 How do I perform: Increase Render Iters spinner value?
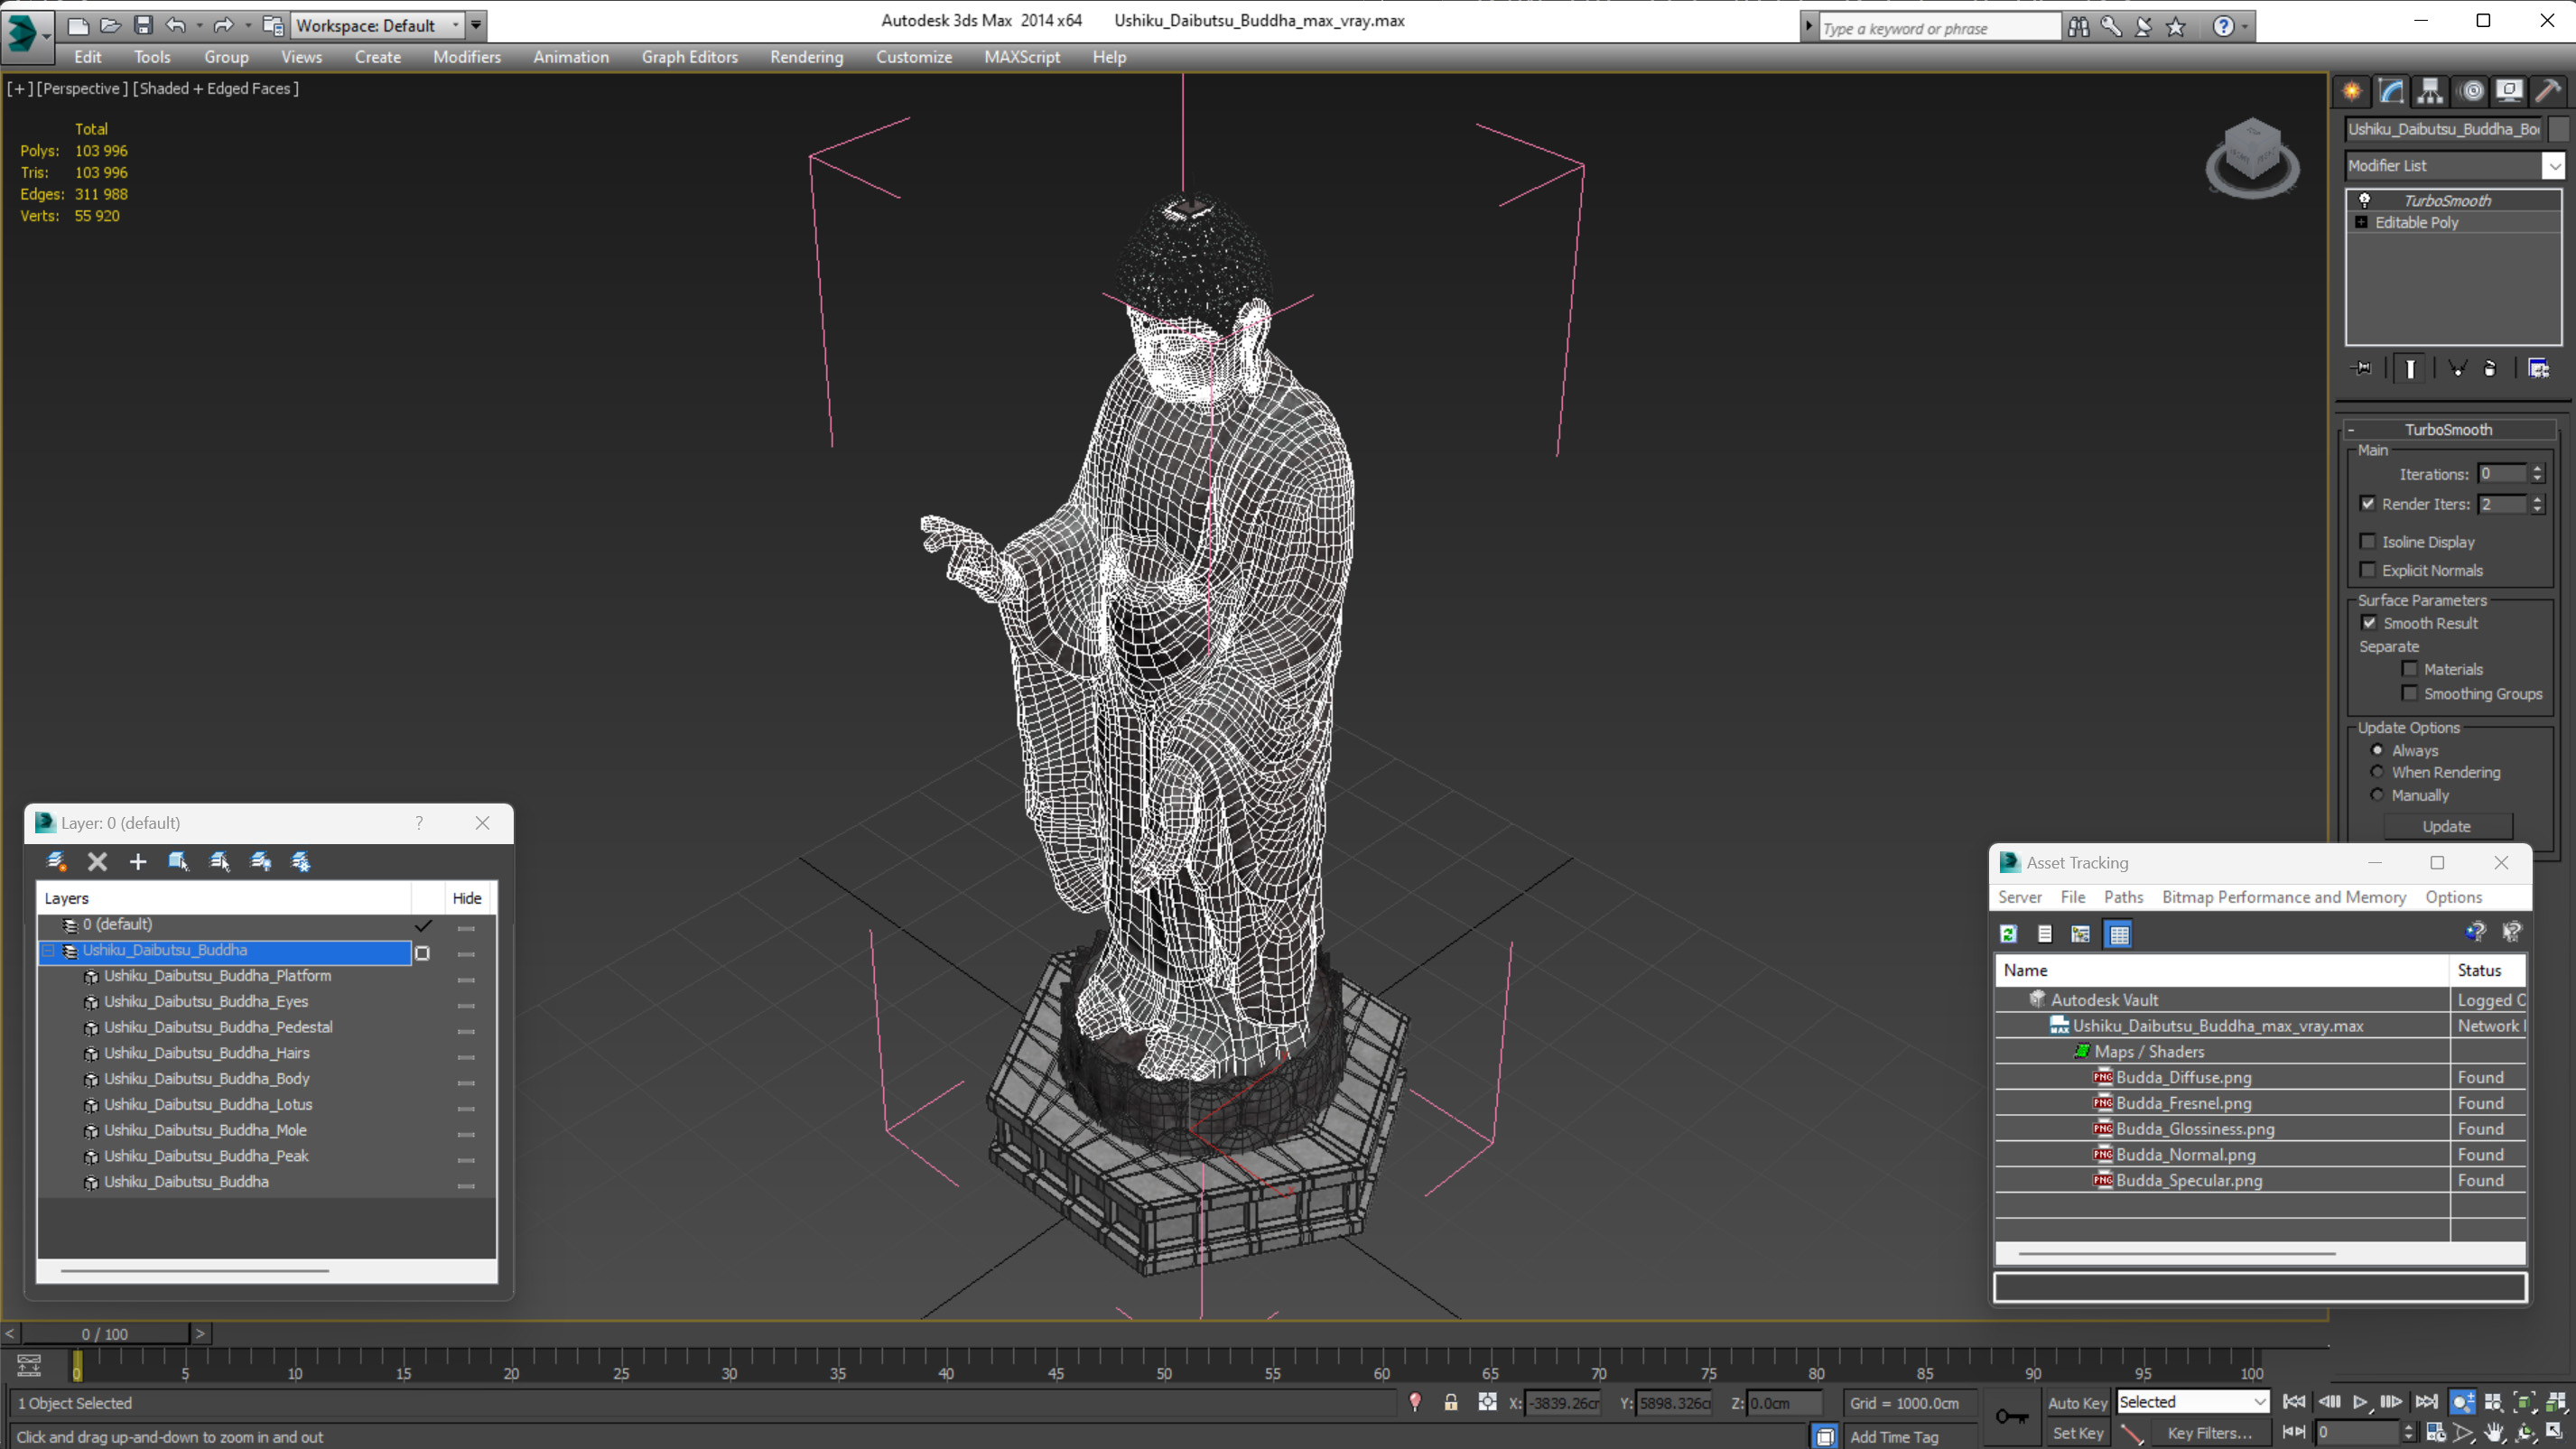click(2536, 499)
